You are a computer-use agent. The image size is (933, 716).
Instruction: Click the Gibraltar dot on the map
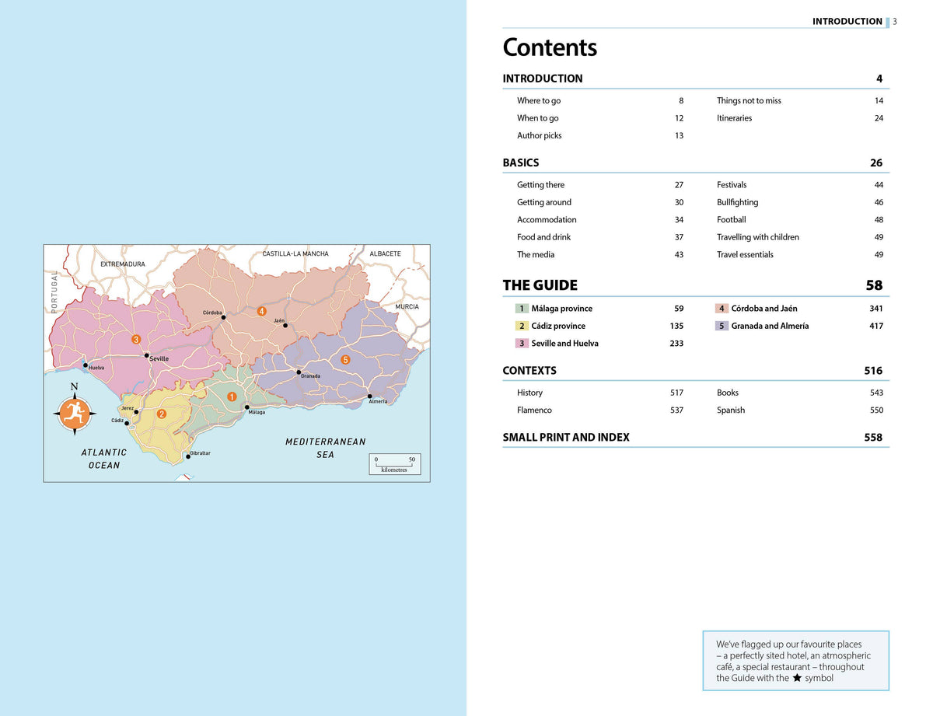pyautogui.click(x=188, y=456)
